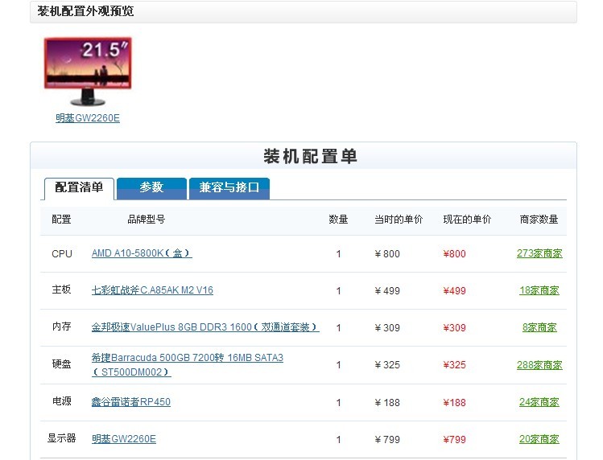This screenshot has height=460, width=603.
Task: Click the 硬盘 row label
Action: click(61, 364)
